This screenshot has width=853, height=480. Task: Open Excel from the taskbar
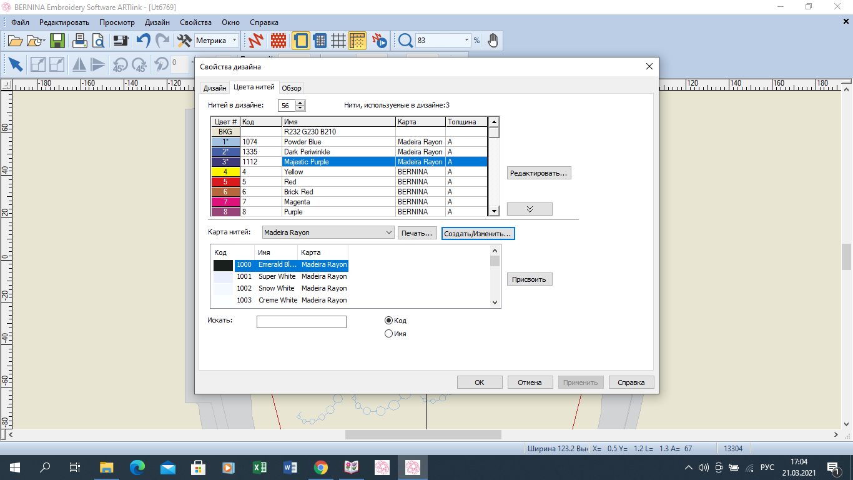260,467
